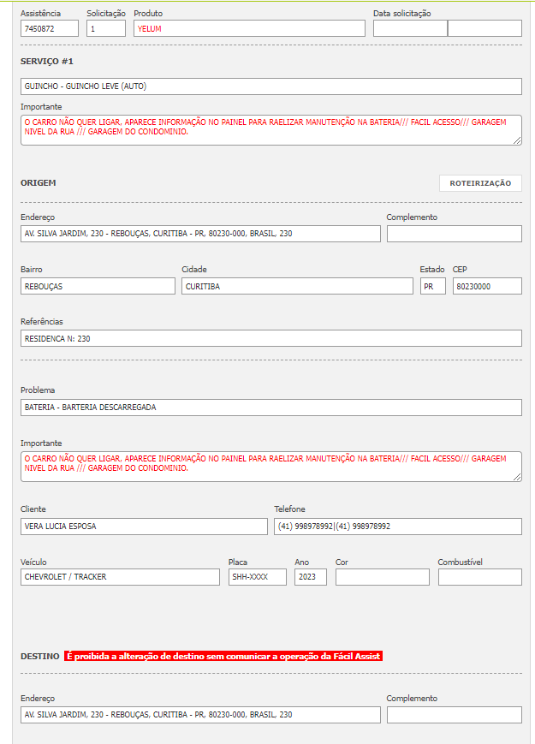
Task: Focus the Origem Complemento field
Action: point(454,234)
